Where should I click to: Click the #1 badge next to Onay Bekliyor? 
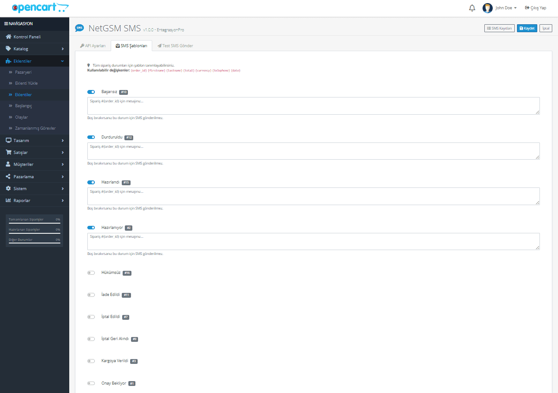coord(132,383)
